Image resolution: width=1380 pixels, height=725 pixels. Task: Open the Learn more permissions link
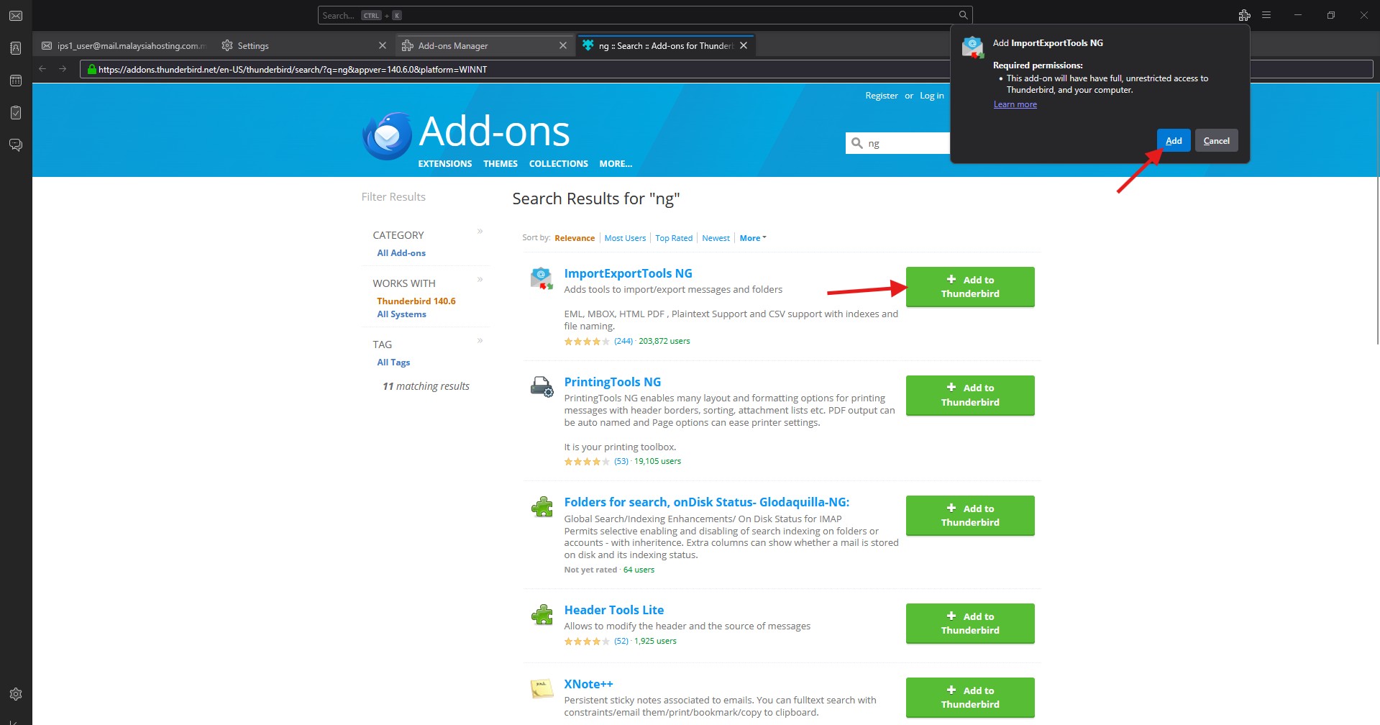[x=1015, y=104]
